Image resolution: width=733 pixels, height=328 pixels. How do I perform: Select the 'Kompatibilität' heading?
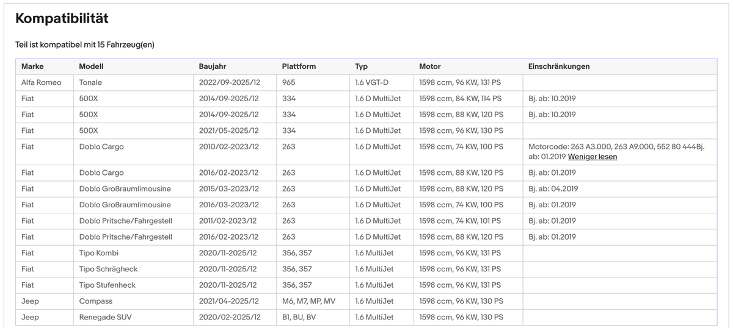tap(62, 18)
